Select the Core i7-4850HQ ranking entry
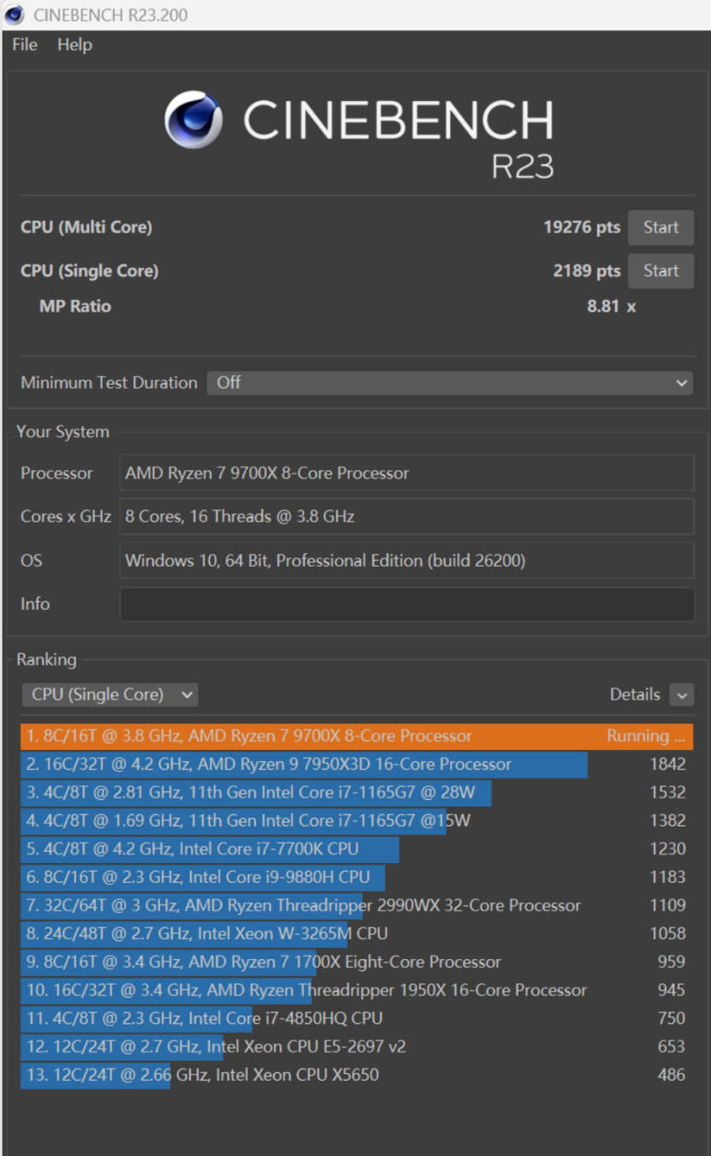Viewport: 711px width, 1156px height. coord(356,1018)
